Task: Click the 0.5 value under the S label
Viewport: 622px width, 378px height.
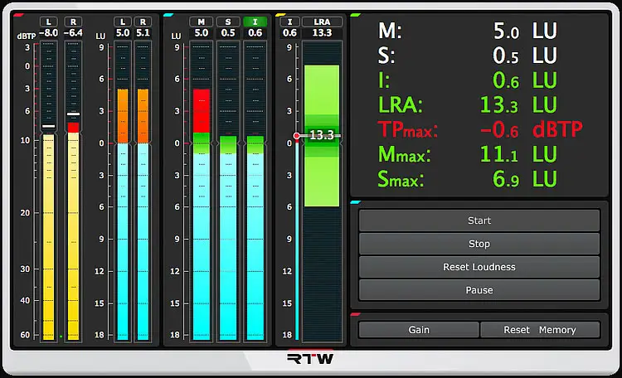Action: 228,33
